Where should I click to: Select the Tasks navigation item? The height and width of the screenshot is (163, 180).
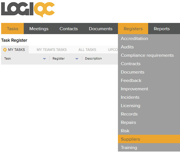coord(13,29)
